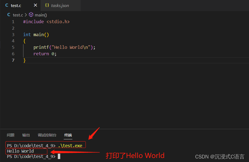Image resolution: width=249 pixels, height=162 pixels.
Task: Click line number 7 in the gutter
Action: tap(13, 60)
